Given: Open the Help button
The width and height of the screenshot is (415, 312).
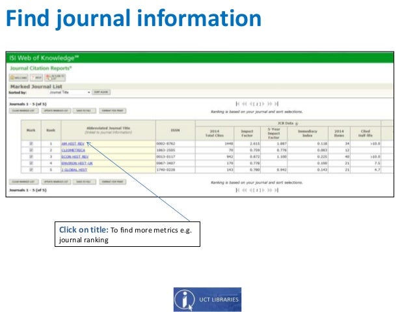Looking at the screenshot, I should pos(36,78).
